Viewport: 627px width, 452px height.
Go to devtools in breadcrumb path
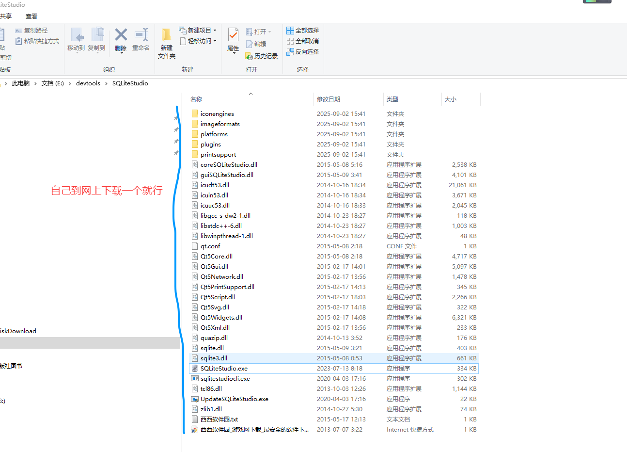pos(88,83)
